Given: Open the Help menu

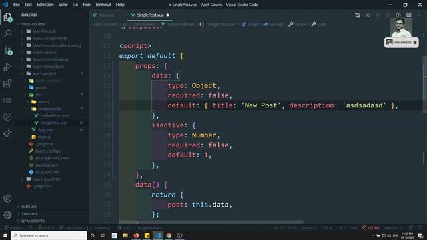Looking at the screenshot, I should (x=120, y=5).
